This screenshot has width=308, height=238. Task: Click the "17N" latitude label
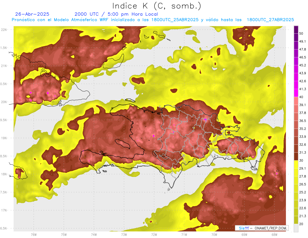(x=4, y=210)
